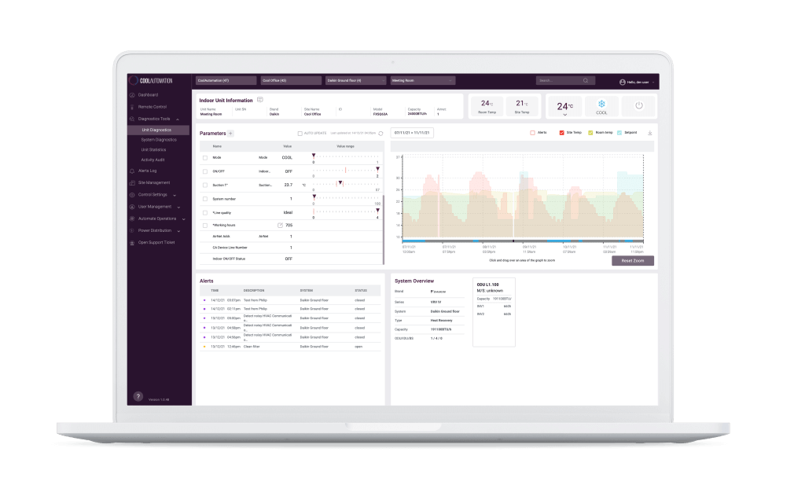
Task: Tick the System number parameter checkbox
Action: click(205, 199)
